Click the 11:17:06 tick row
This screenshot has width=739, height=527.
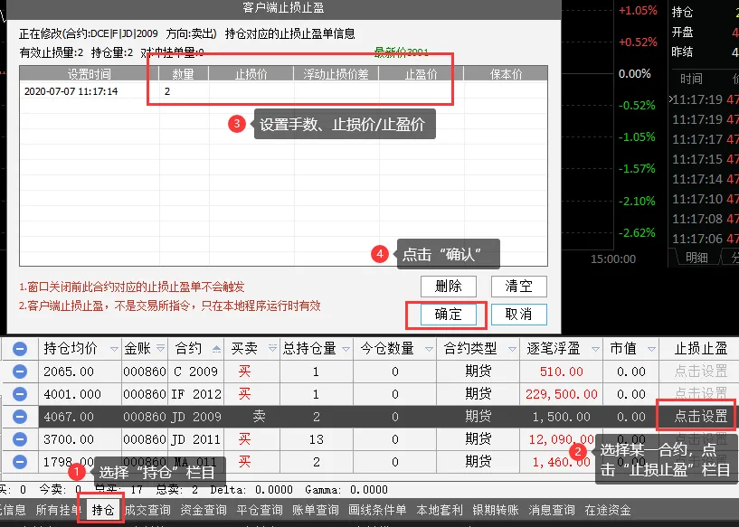pyautogui.click(x=704, y=239)
